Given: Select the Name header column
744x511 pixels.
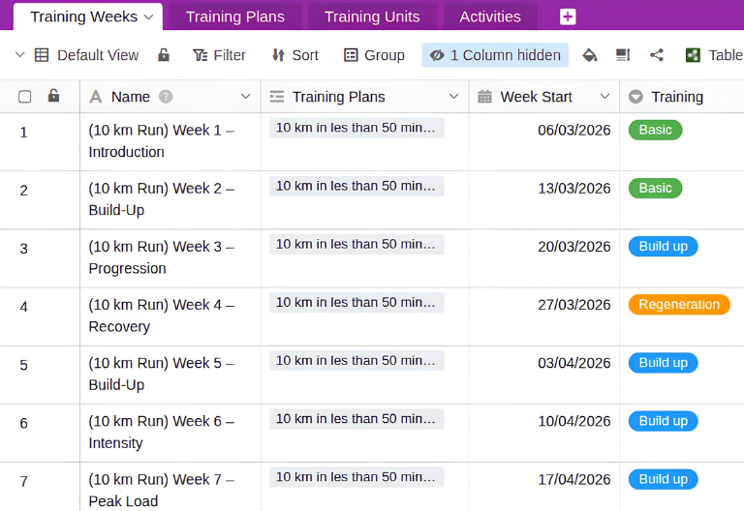Looking at the screenshot, I should (170, 97).
